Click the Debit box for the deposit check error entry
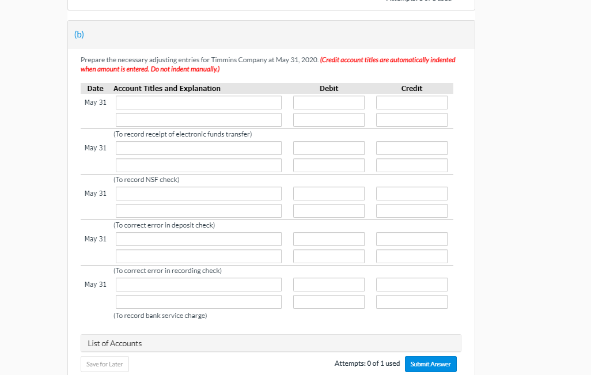This screenshot has width=591, height=375. click(x=328, y=193)
